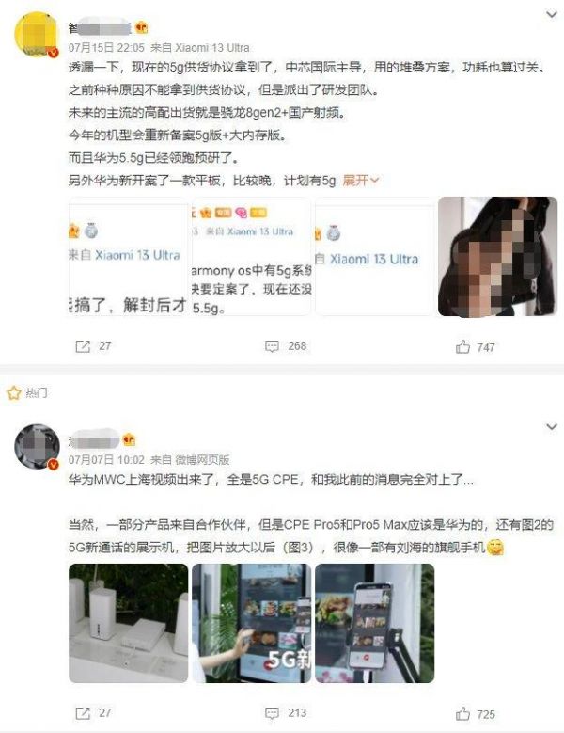Screen dimensions: 564x733
Task: Open first post author's avatar
Action: click(x=38, y=35)
